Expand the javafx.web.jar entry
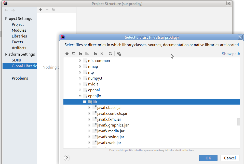 [89, 143]
